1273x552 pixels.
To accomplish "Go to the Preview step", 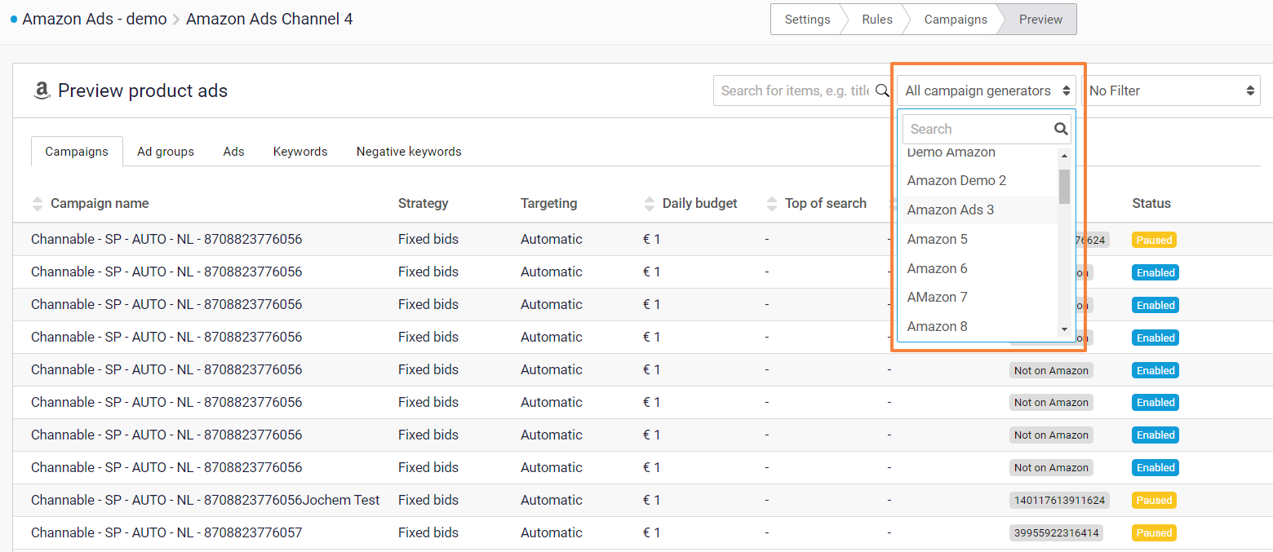I will (1040, 20).
